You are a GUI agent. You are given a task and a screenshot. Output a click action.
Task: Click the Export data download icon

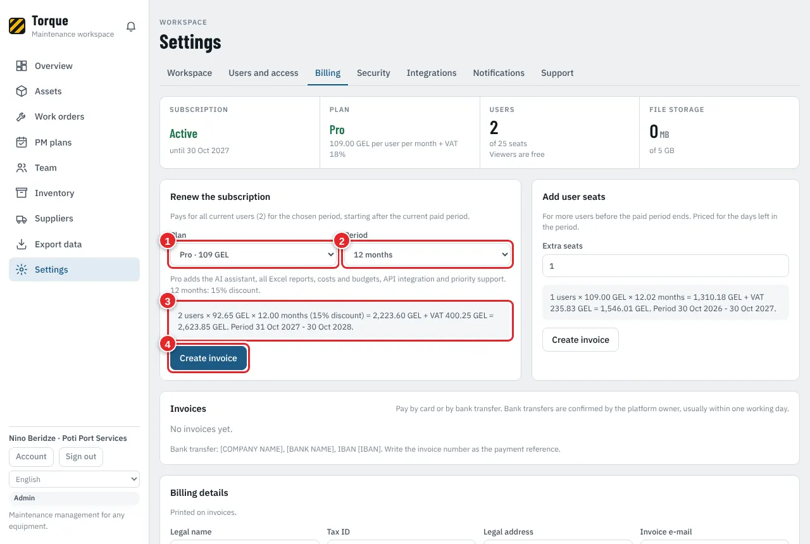click(x=22, y=244)
